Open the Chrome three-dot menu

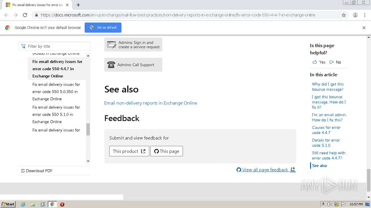coord(365,15)
